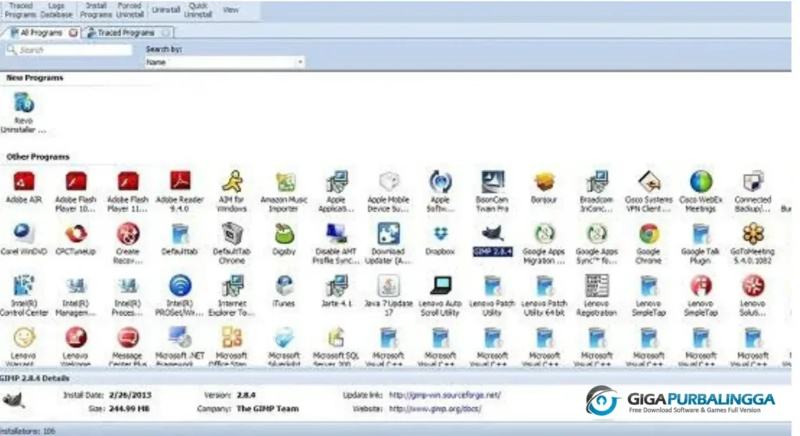Click the Size value 244.99 MB
The height and width of the screenshot is (436, 800).
click(129, 409)
